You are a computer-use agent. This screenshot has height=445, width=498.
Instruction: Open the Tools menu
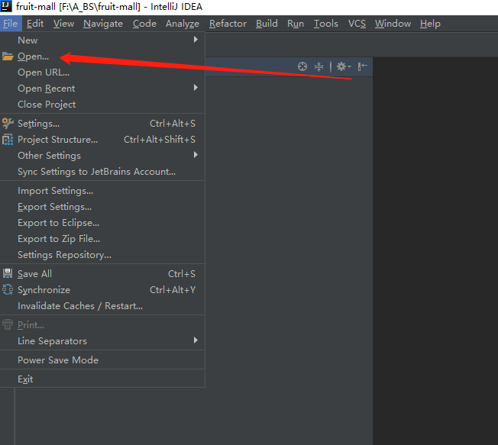pos(326,24)
